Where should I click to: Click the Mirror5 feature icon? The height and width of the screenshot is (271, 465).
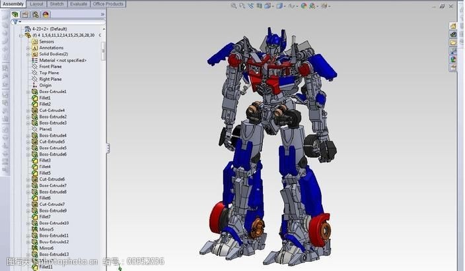coord(35,229)
